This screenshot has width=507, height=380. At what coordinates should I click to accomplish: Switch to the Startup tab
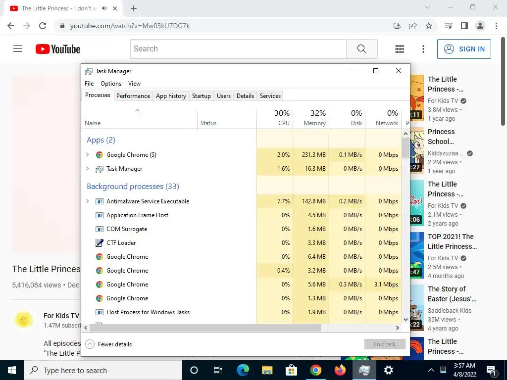202,96
